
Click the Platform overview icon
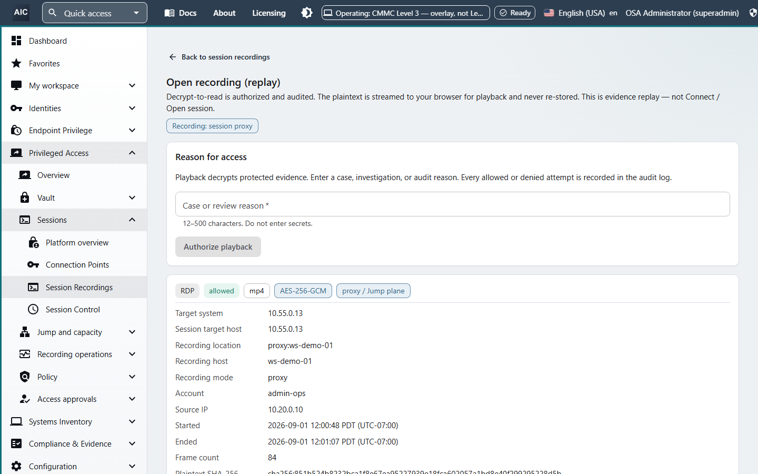click(33, 242)
